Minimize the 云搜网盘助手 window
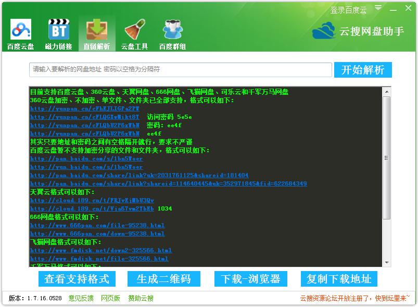The image size is (418, 307). tap(393, 10)
